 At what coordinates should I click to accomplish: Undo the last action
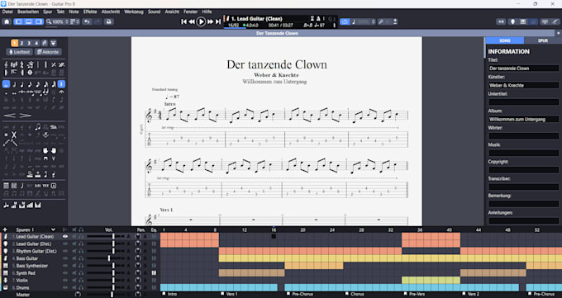click(87, 21)
